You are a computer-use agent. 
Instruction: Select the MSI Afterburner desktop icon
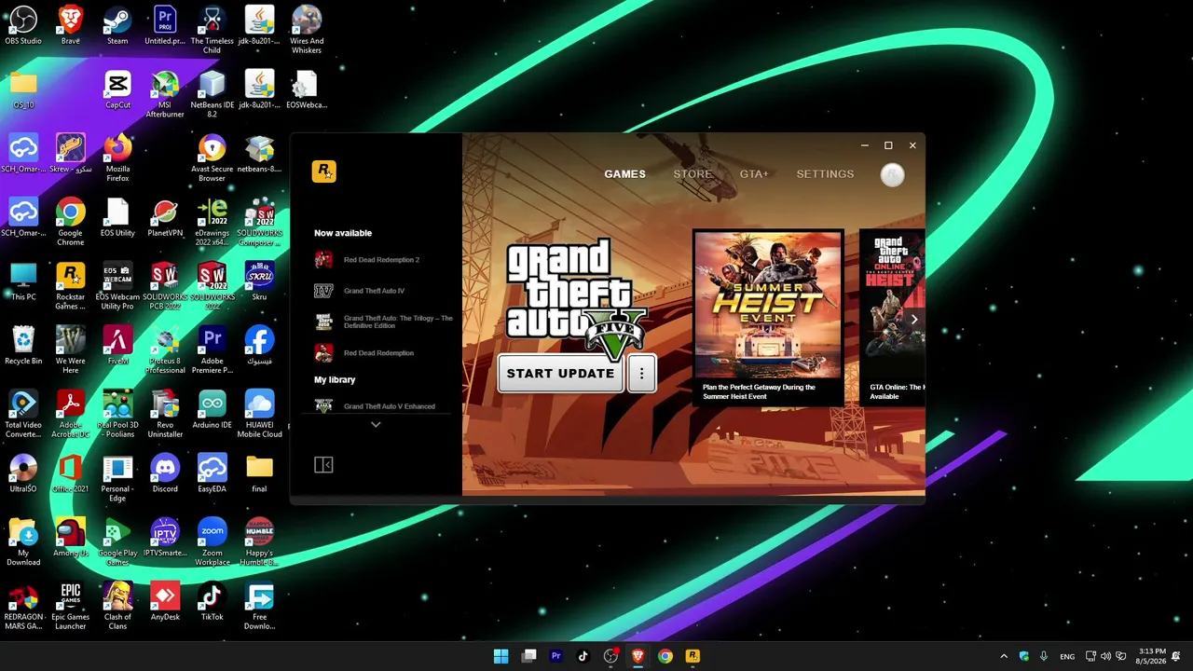tap(165, 94)
